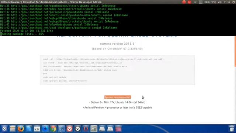
Task: Click the Firefox Developer Edition window title
Action: tap(51, 2)
